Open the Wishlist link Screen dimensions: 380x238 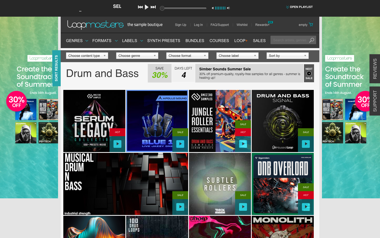(242, 25)
